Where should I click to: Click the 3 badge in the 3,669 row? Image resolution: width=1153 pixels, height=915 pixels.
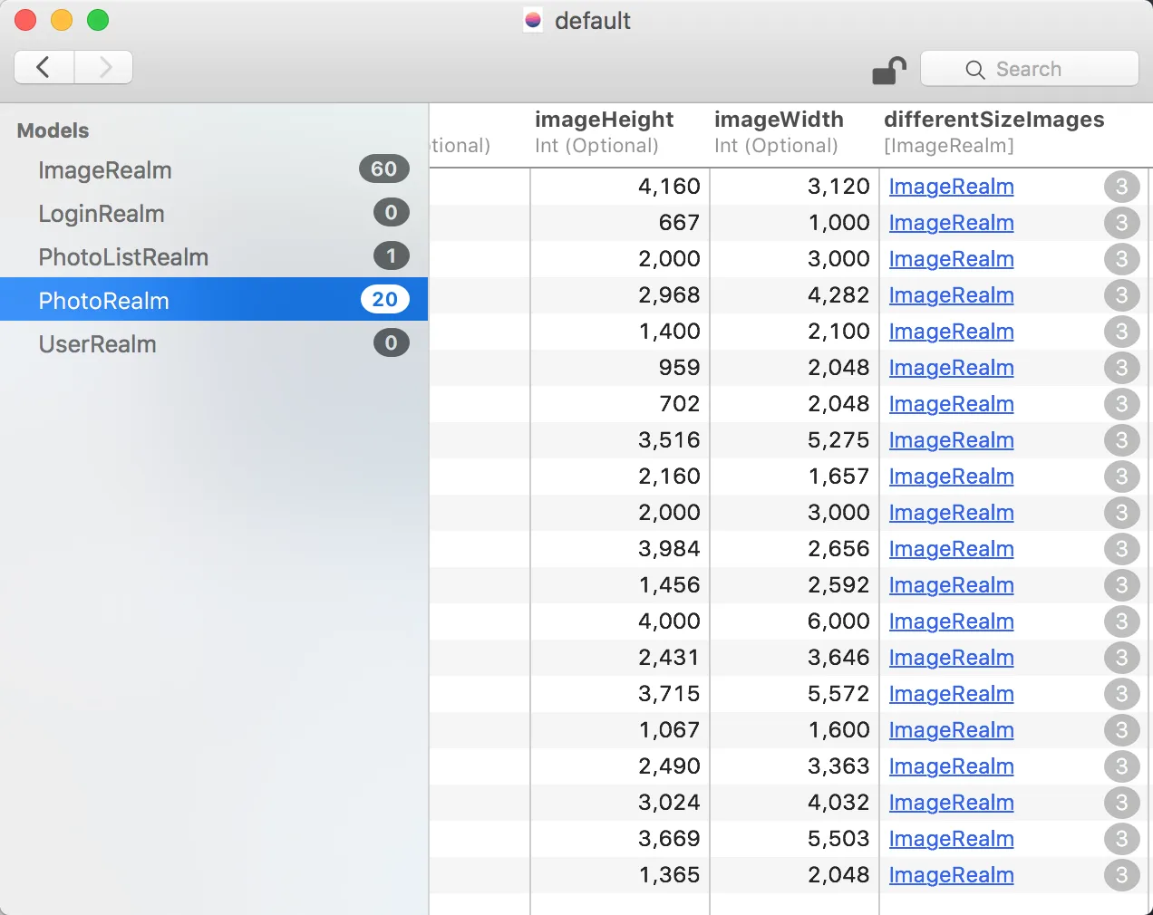pos(1121,839)
